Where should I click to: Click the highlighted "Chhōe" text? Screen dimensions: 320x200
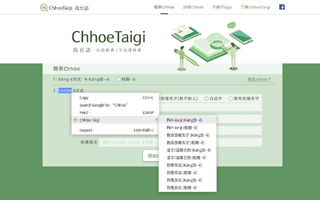(x=65, y=90)
